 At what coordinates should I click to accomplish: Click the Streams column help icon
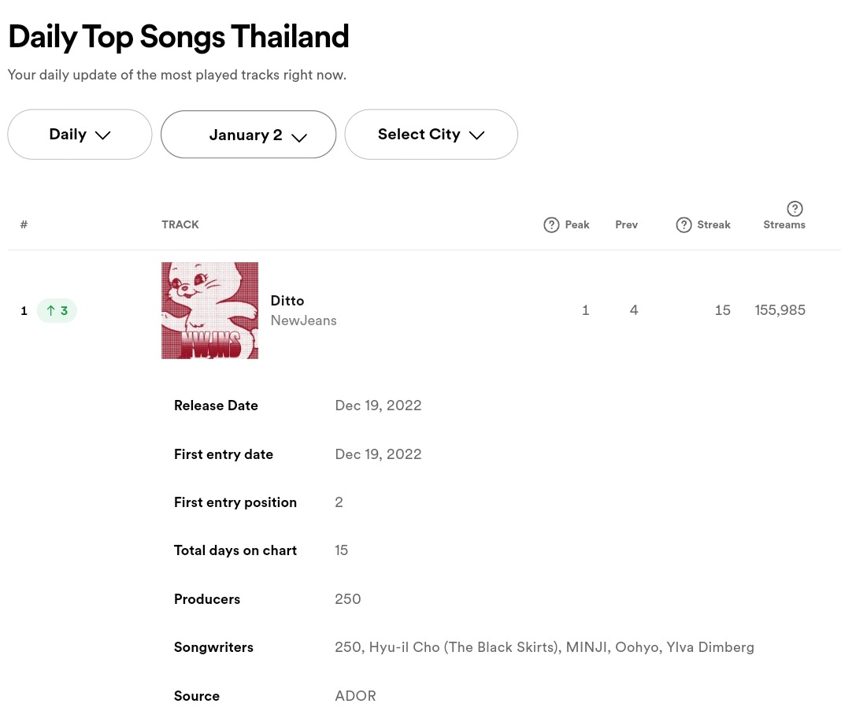795,209
